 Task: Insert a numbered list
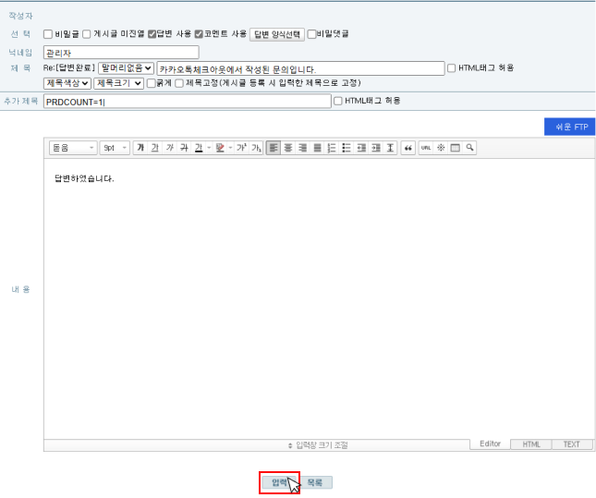(x=332, y=148)
